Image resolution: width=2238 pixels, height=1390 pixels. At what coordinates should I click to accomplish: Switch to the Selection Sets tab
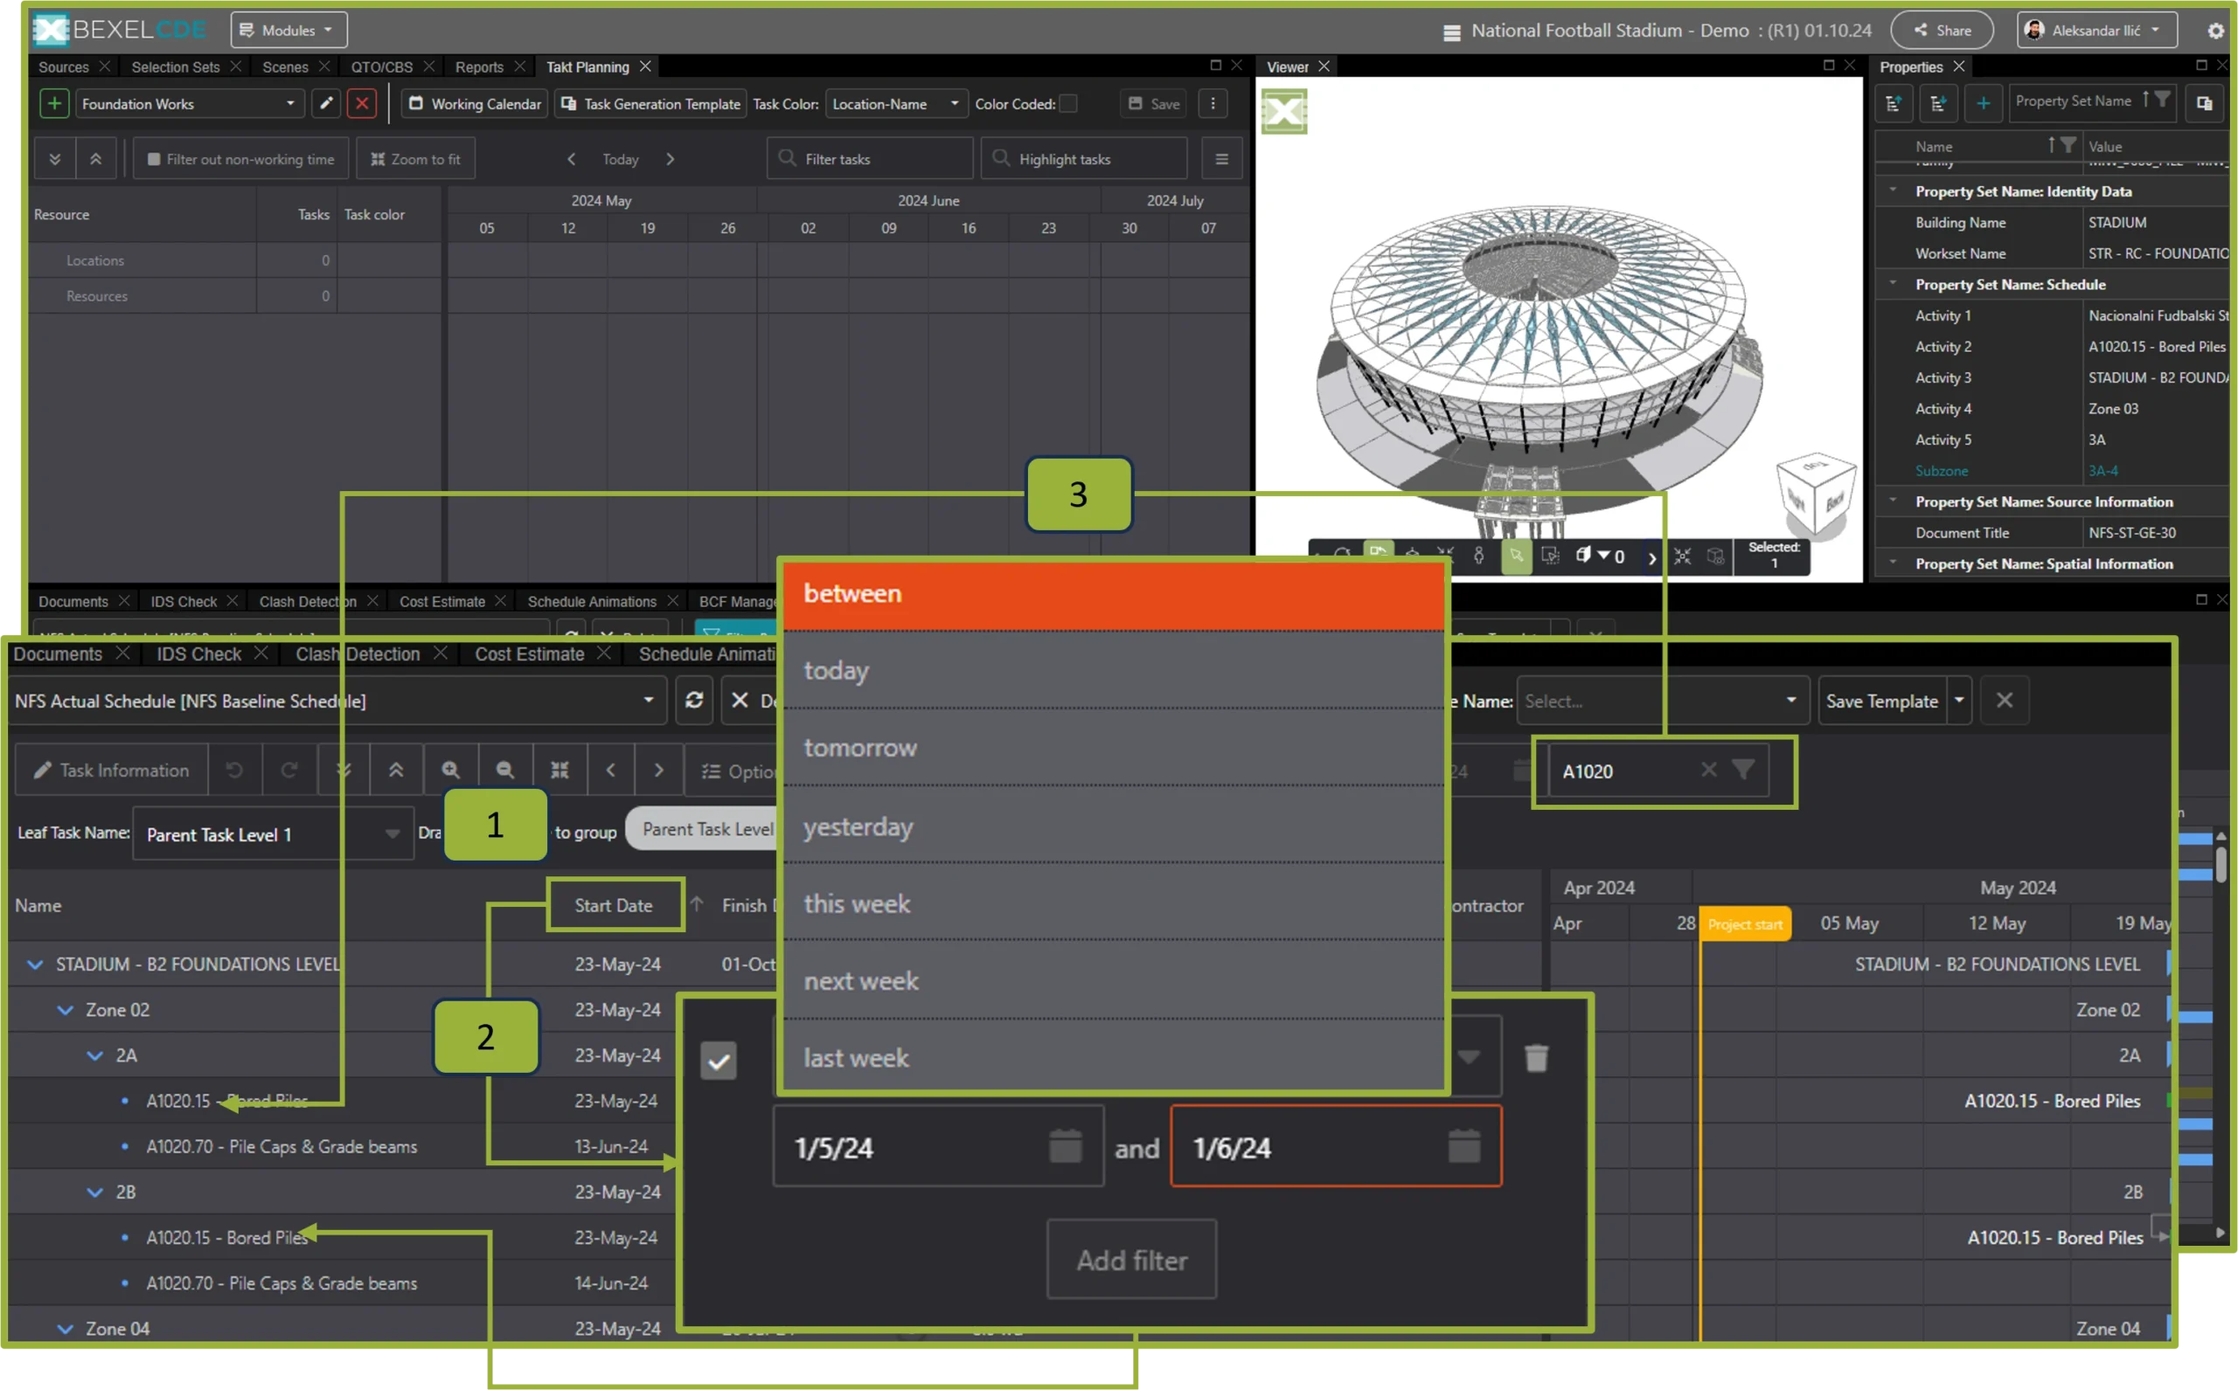[x=176, y=67]
